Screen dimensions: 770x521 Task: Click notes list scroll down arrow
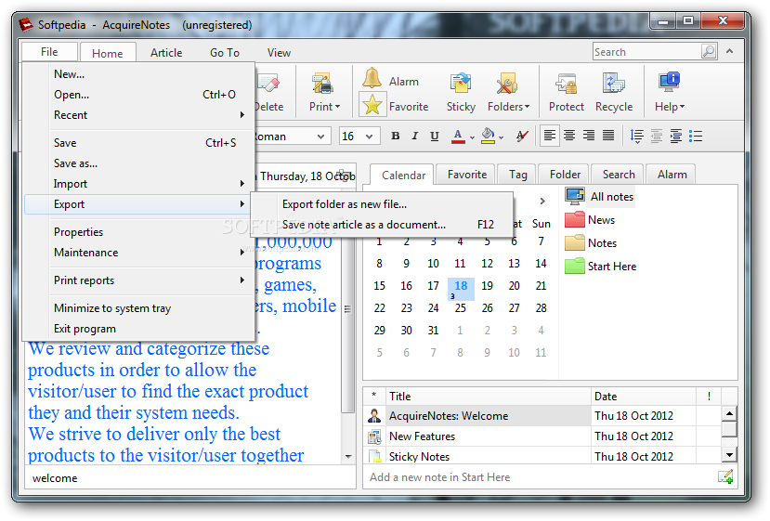tap(729, 455)
